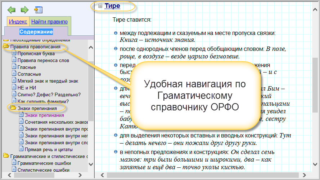Click tree panel scroll right arrow
The height and width of the screenshot is (180, 320).
80,175
